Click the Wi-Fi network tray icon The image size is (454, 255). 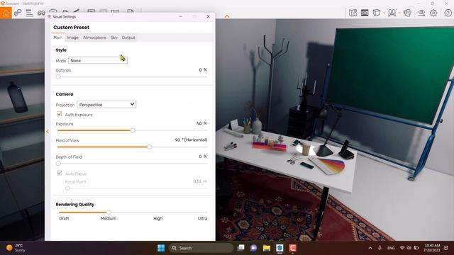click(x=402, y=248)
